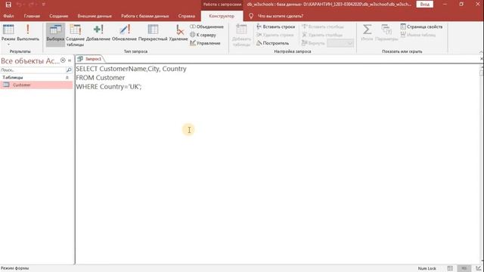Collapse the ribbon with the arrow
This screenshot has height=272, width=484.
click(x=481, y=51)
